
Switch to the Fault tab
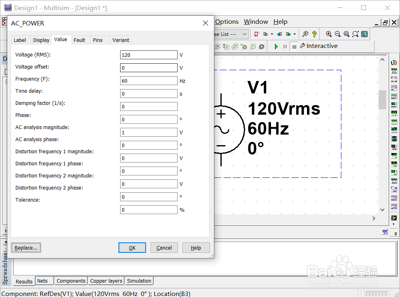pos(79,40)
